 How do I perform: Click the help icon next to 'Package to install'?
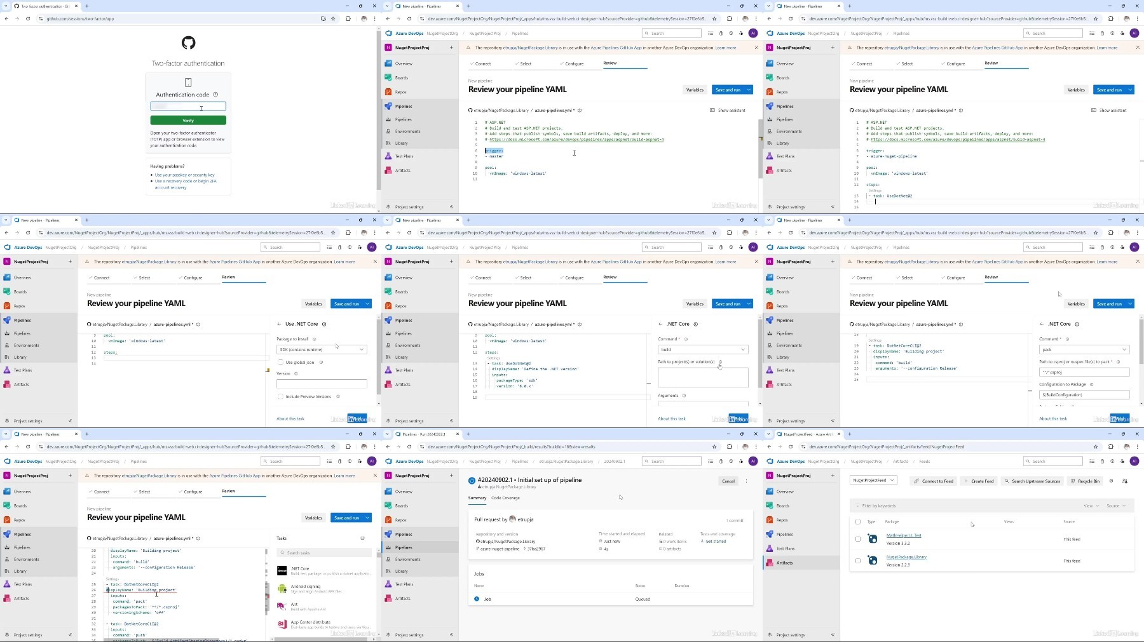[x=314, y=339]
